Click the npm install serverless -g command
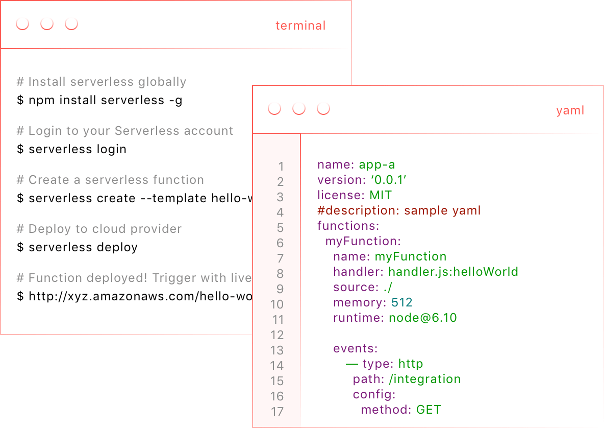The image size is (604, 428). click(100, 100)
